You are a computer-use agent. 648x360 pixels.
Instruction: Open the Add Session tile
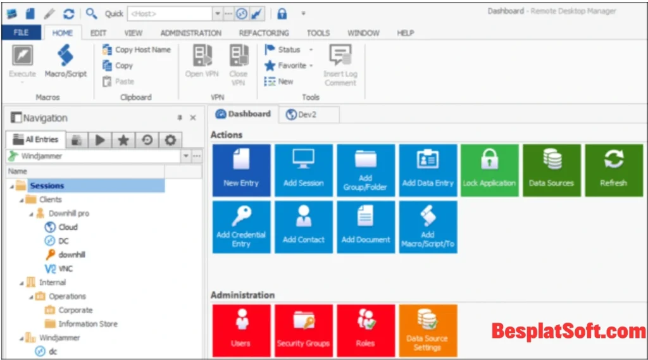[x=303, y=170]
